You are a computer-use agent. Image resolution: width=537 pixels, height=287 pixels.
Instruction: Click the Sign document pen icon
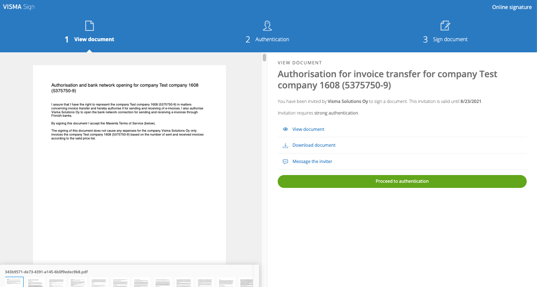[x=445, y=26]
